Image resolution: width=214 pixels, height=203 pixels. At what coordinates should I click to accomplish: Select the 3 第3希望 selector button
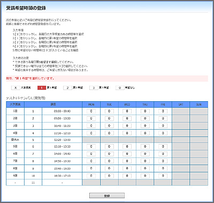pyautogui.click(x=94, y=88)
